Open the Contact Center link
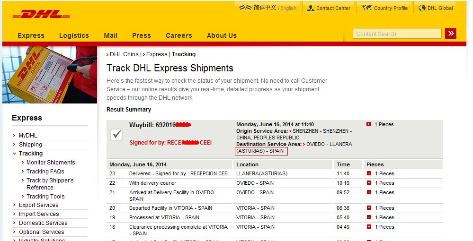This screenshot has width=473, height=241. coord(333,8)
